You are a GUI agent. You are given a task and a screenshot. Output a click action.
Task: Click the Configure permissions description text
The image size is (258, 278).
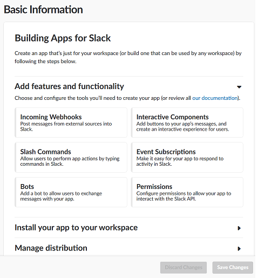pos(184,196)
